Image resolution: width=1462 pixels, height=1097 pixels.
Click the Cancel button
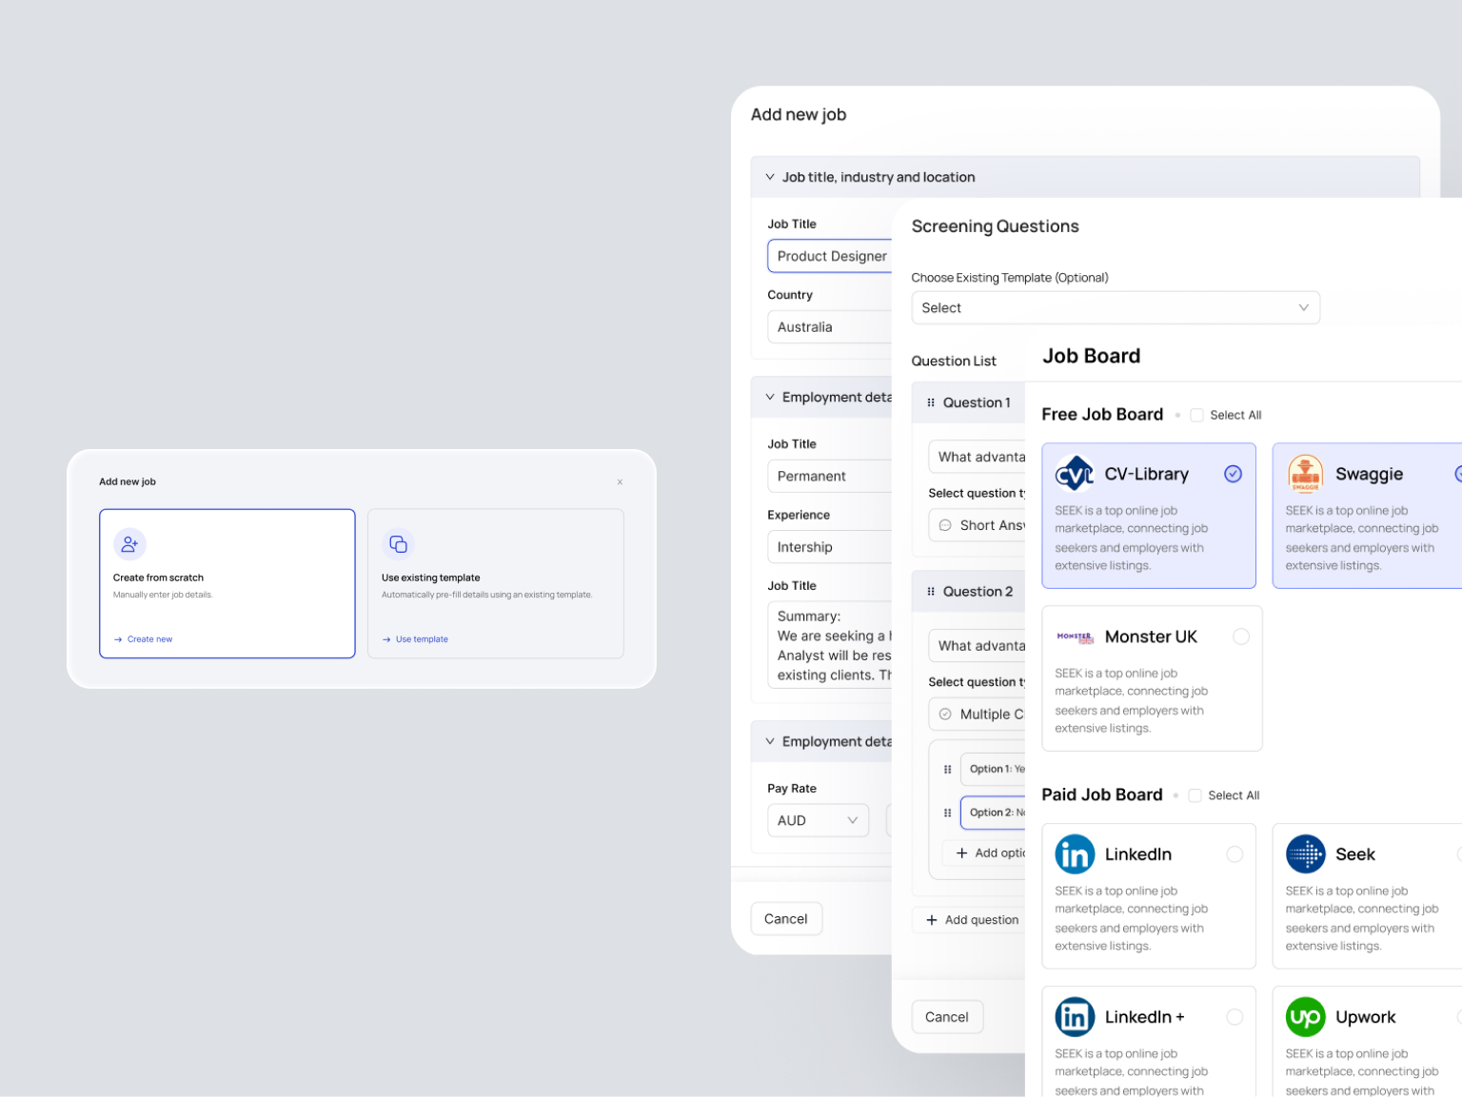[947, 1016]
